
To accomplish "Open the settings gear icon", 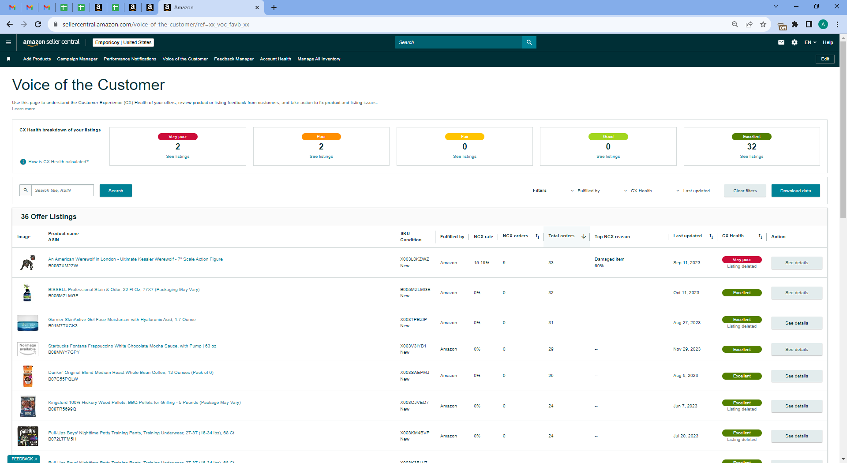I will click(795, 42).
